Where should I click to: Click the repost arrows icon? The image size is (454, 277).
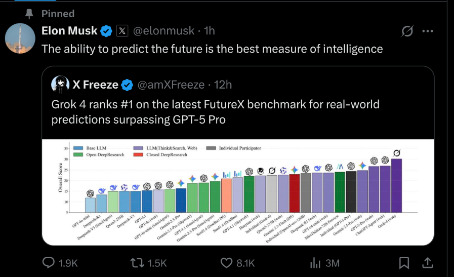coord(136,263)
